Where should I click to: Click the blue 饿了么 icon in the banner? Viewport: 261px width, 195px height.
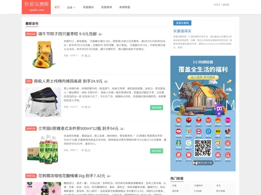[208, 131]
